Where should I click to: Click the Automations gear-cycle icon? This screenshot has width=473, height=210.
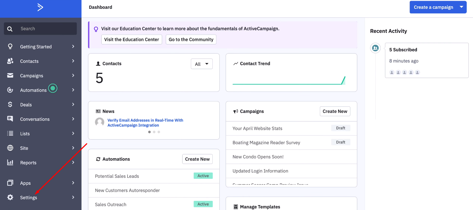[10, 90]
